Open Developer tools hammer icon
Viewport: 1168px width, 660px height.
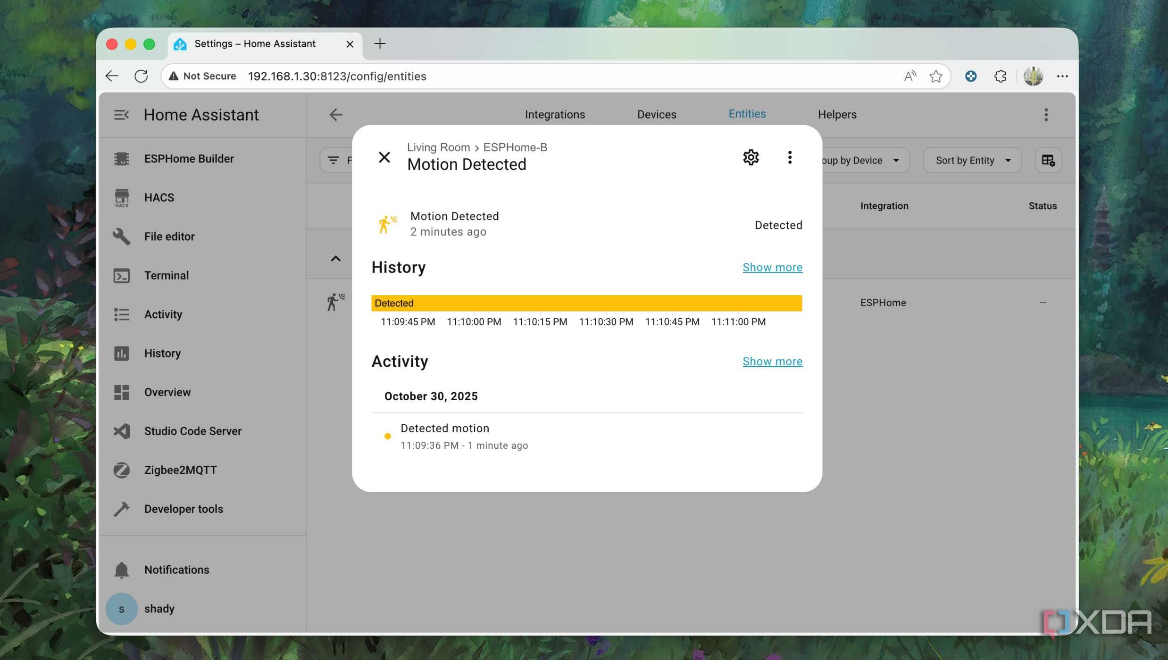coord(121,509)
